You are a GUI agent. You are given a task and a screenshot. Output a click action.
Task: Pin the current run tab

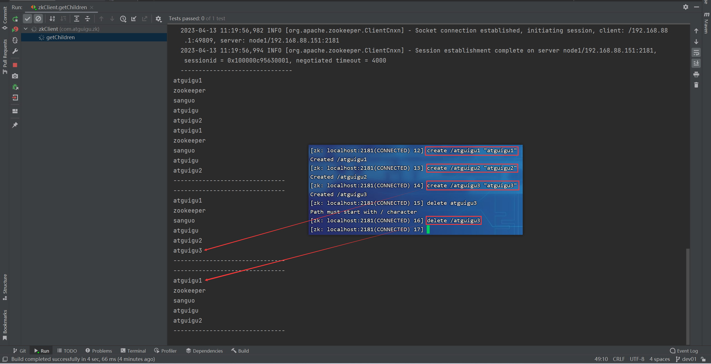pos(15,125)
